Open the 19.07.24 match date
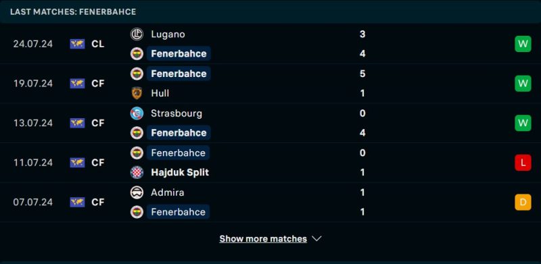The image size is (541, 264). [33, 84]
